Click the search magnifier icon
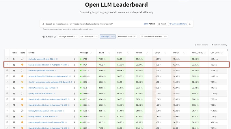The height and width of the screenshot is (129, 231). click(43, 24)
